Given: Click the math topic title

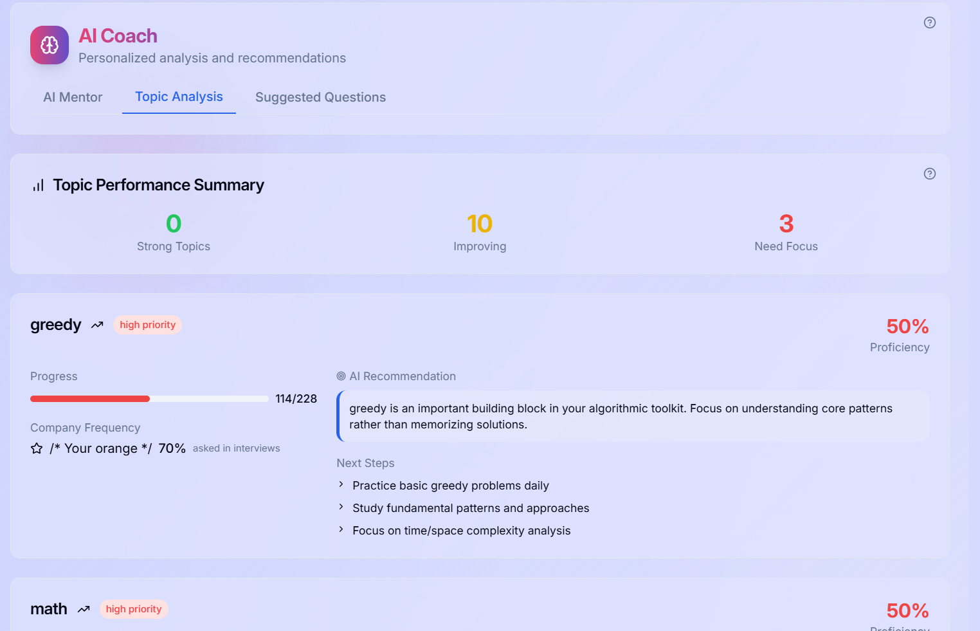Looking at the screenshot, I should (x=49, y=609).
